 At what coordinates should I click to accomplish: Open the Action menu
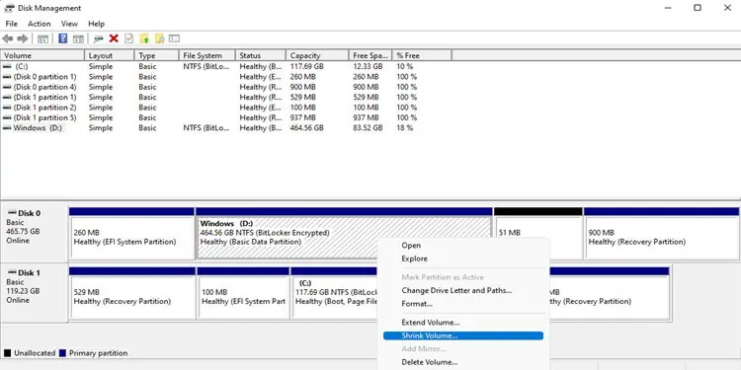[x=40, y=24]
